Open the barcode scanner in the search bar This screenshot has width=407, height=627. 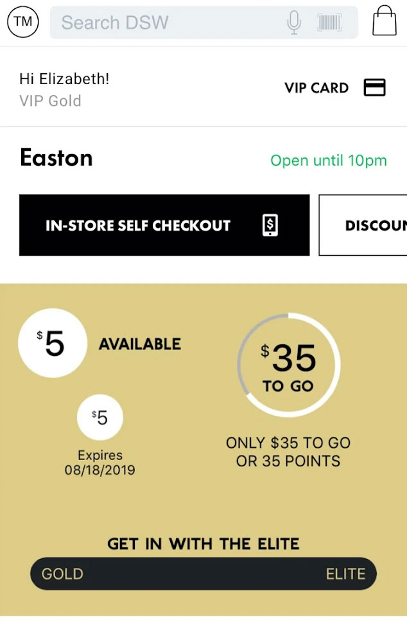tap(329, 22)
